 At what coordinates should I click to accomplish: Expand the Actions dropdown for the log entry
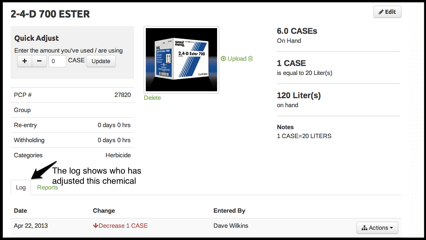click(377, 228)
